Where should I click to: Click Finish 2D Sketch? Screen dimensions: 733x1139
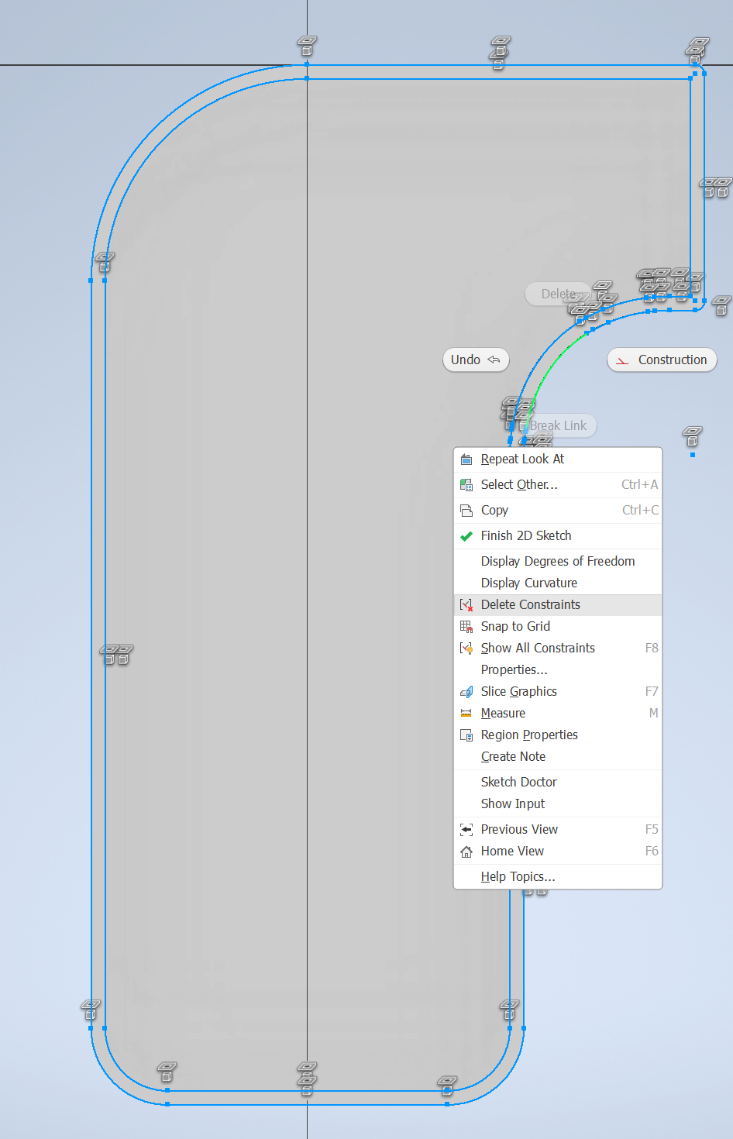[558, 536]
